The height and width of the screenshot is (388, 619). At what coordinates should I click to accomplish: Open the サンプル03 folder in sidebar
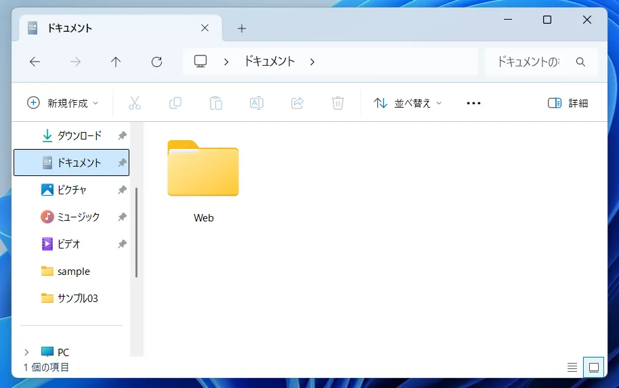(72, 298)
